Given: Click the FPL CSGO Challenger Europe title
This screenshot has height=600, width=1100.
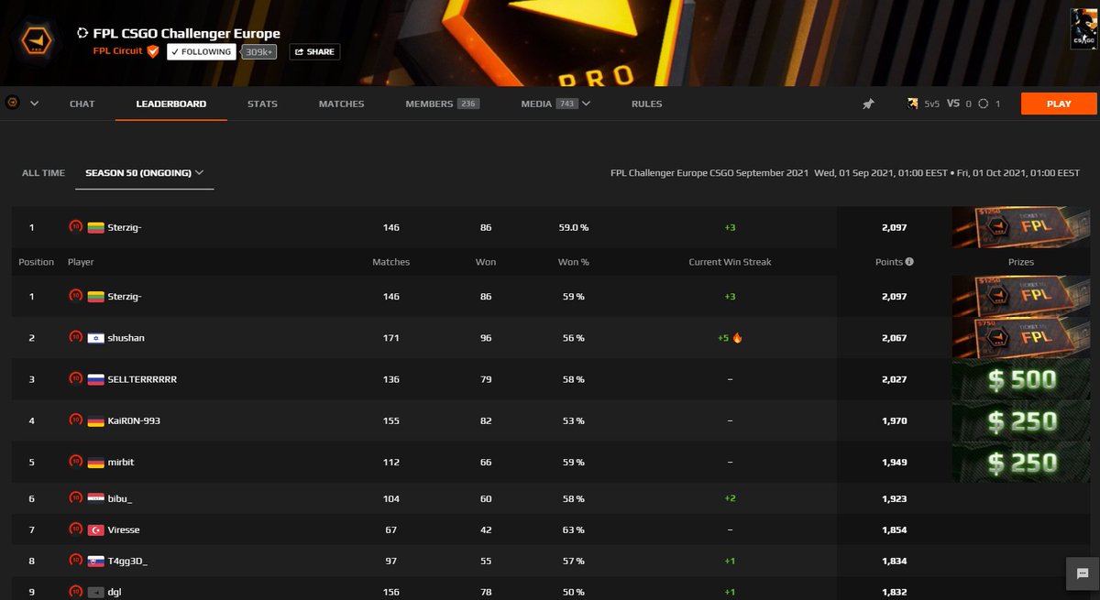Looking at the screenshot, I should tap(187, 33).
